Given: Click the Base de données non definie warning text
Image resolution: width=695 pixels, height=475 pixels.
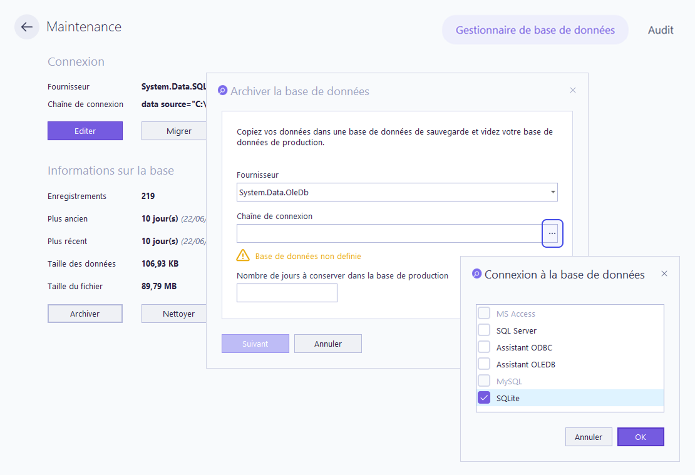Looking at the screenshot, I should pos(308,256).
